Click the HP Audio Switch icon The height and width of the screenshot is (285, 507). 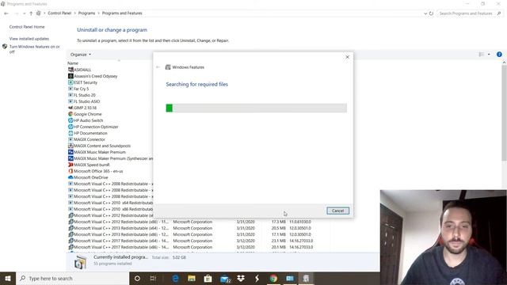click(x=71, y=120)
